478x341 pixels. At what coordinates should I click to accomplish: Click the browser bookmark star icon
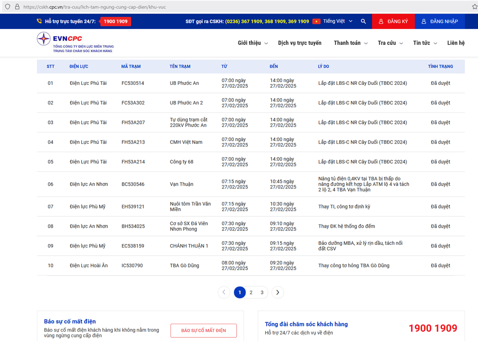point(470,7)
